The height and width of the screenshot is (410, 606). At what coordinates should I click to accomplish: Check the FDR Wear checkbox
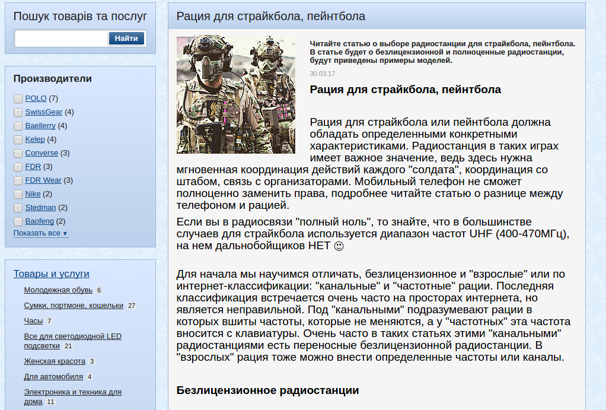(18, 180)
